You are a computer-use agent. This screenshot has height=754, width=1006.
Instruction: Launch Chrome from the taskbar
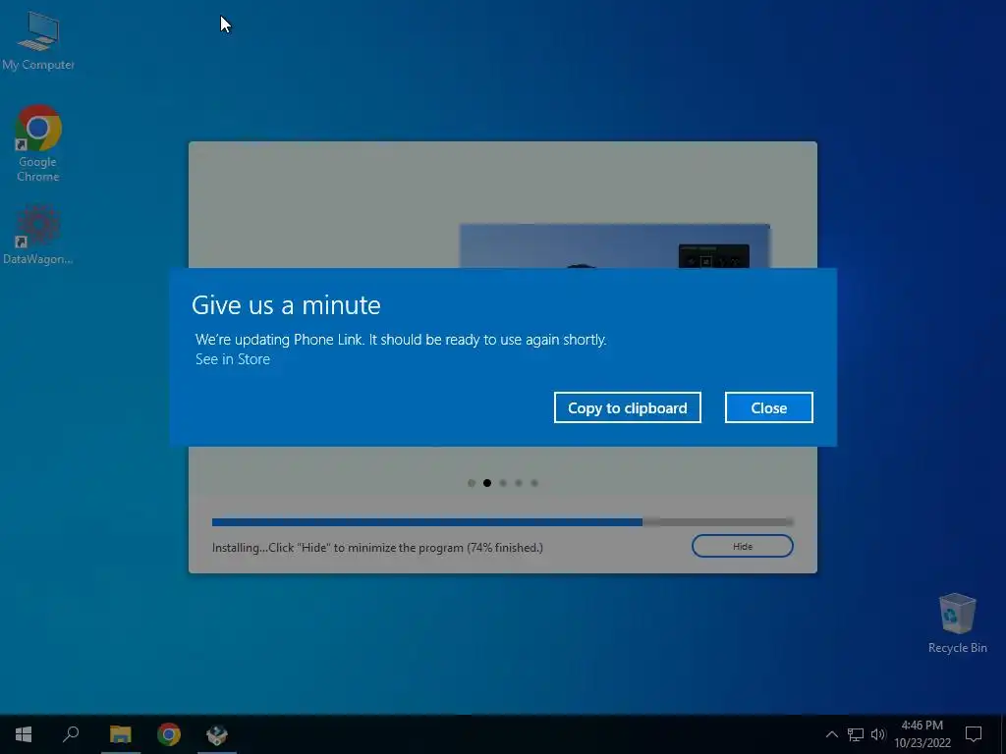coord(169,734)
